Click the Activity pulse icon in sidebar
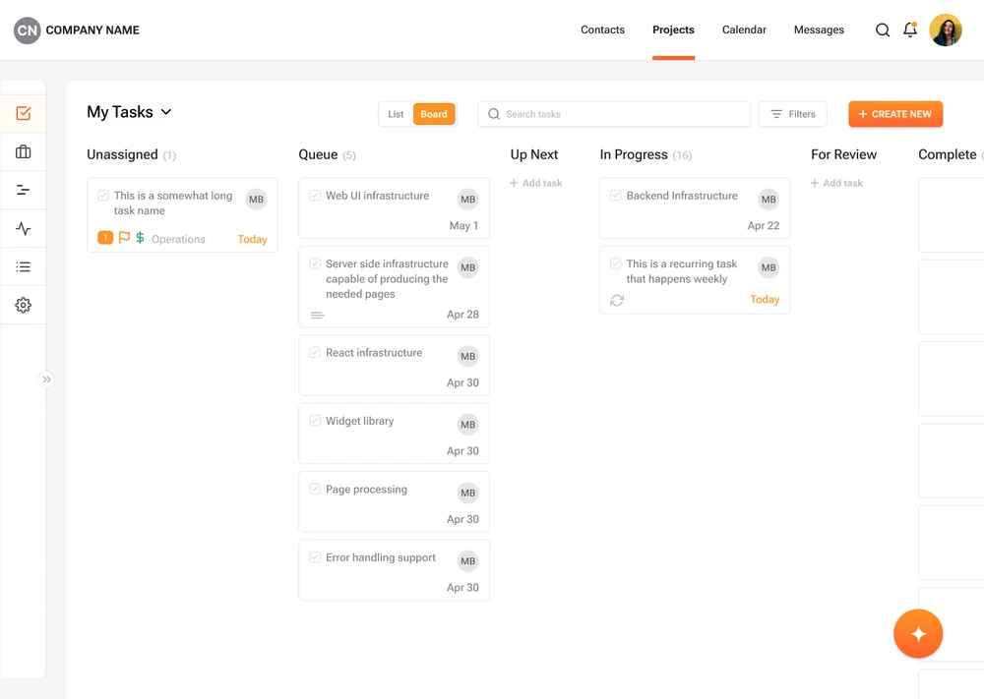 [24, 228]
